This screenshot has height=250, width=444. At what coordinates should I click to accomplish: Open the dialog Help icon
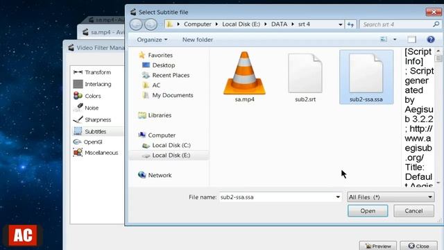(x=431, y=40)
